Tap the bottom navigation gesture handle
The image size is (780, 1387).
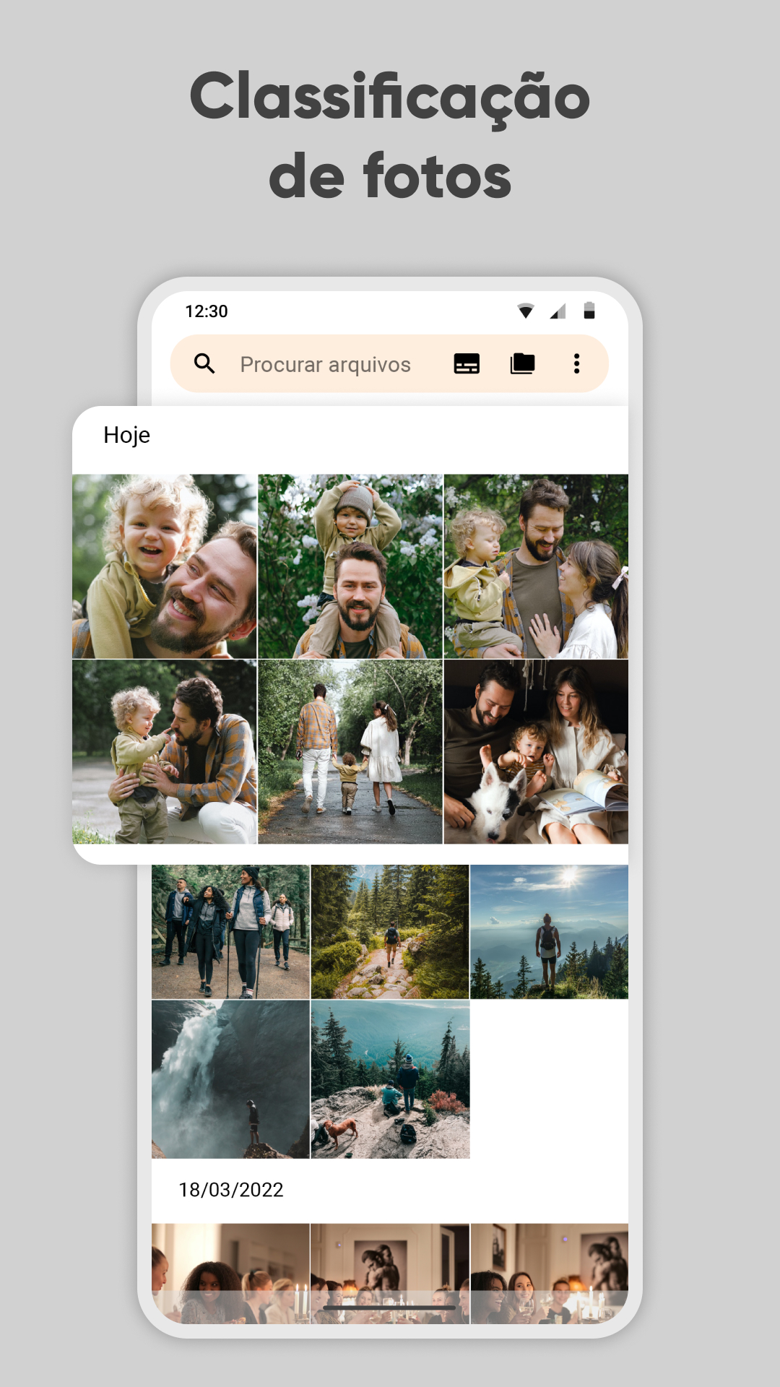click(x=390, y=1308)
